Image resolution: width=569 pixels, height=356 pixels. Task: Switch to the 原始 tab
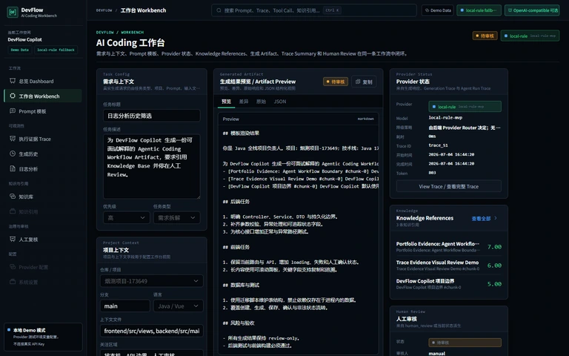[x=261, y=102]
